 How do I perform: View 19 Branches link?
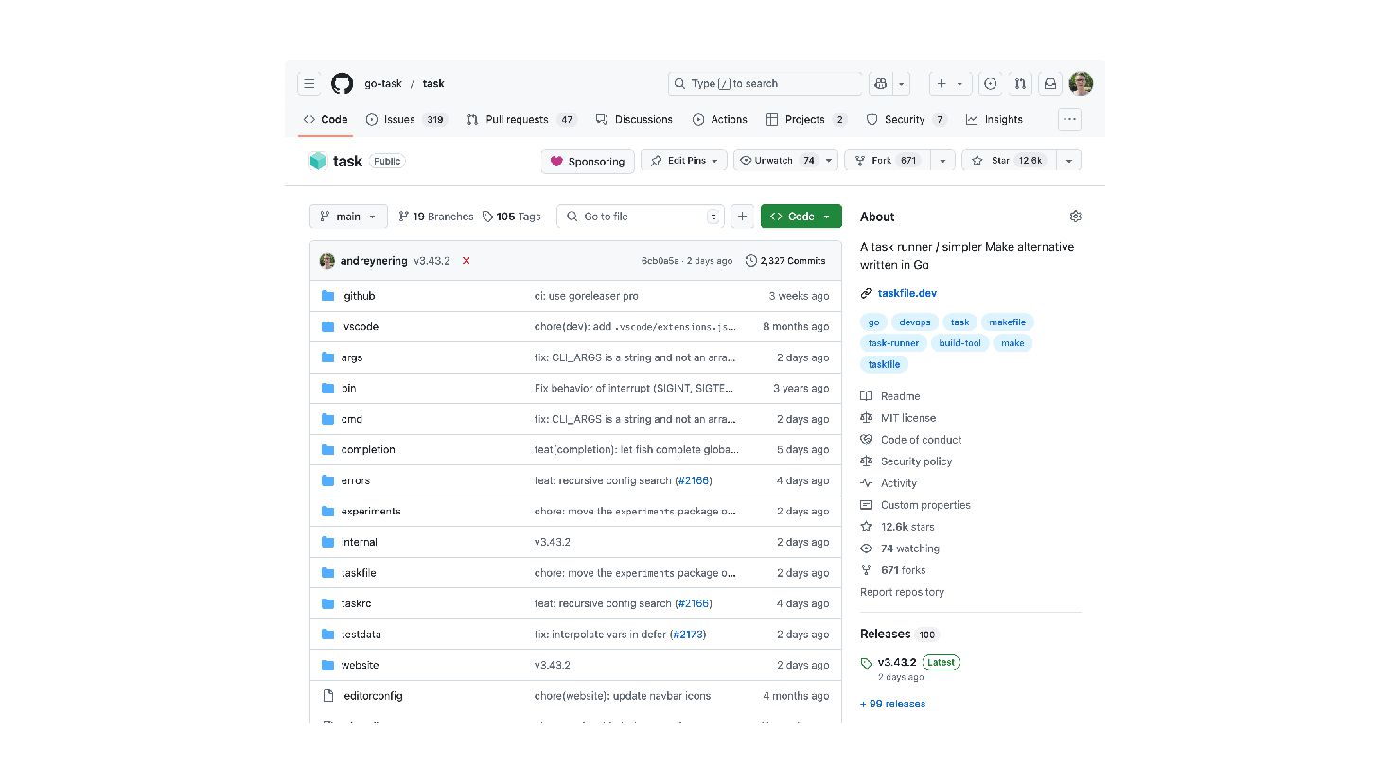(435, 217)
